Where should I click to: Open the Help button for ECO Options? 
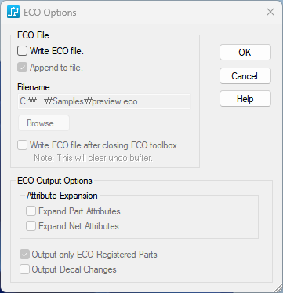tap(245, 99)
